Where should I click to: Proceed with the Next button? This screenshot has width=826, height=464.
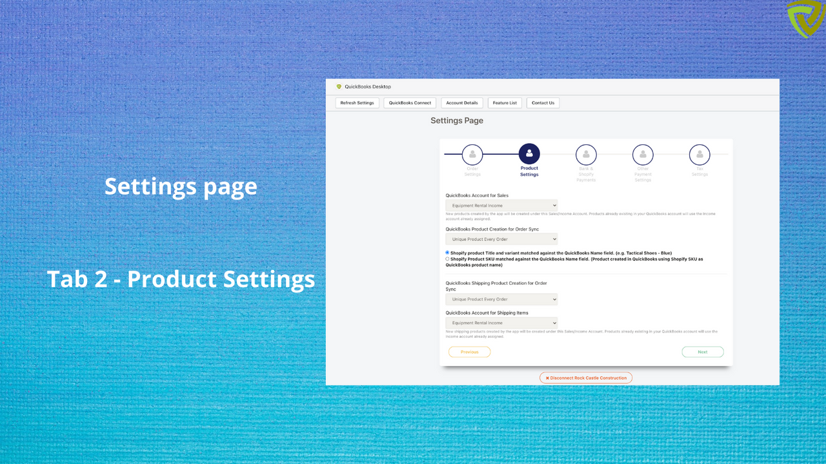coord(703,352)
